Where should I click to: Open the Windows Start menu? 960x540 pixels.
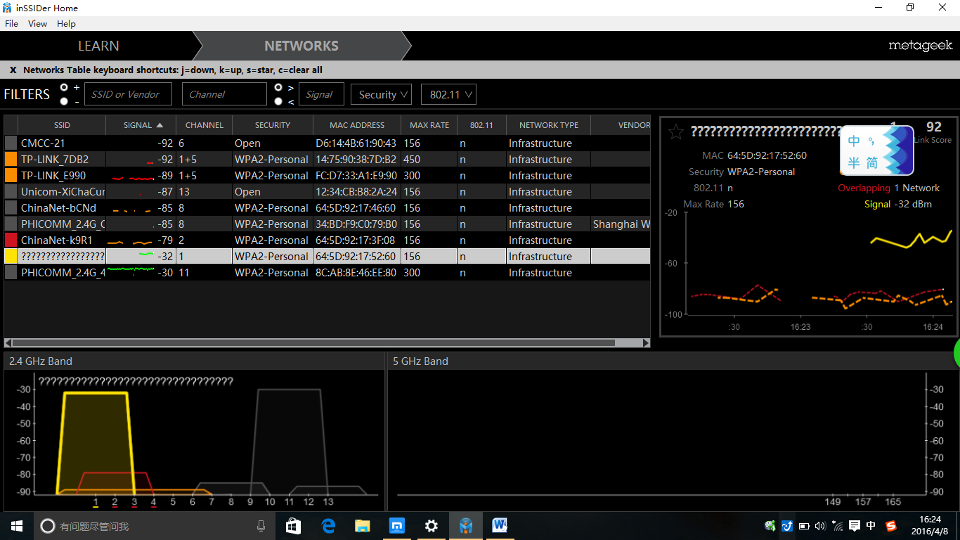[x=17, y=526]
